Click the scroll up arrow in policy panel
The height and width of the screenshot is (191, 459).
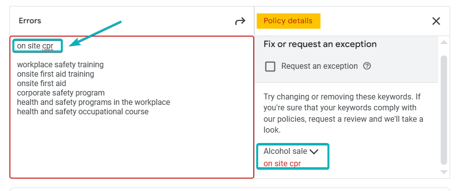click(444, 43)
